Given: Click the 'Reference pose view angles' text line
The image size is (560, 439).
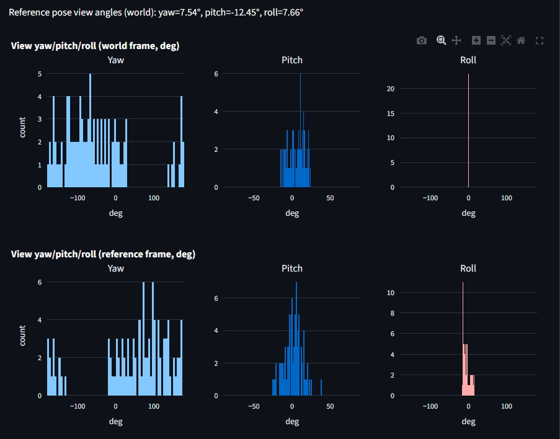Looking at the screenshot, I should point(156,12).
